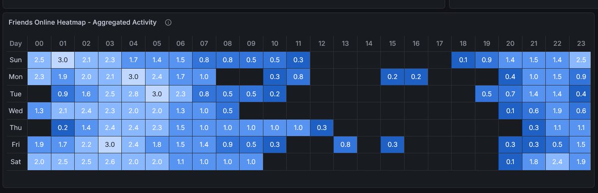Click the Friday 13 cell showing 0.8
The height and width of the screenshot is (193, 598).
tap(345, 145)
